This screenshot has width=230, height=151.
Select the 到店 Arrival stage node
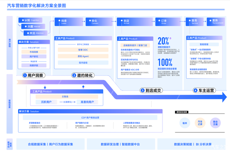pyautogui.click(x=127, y=22)
